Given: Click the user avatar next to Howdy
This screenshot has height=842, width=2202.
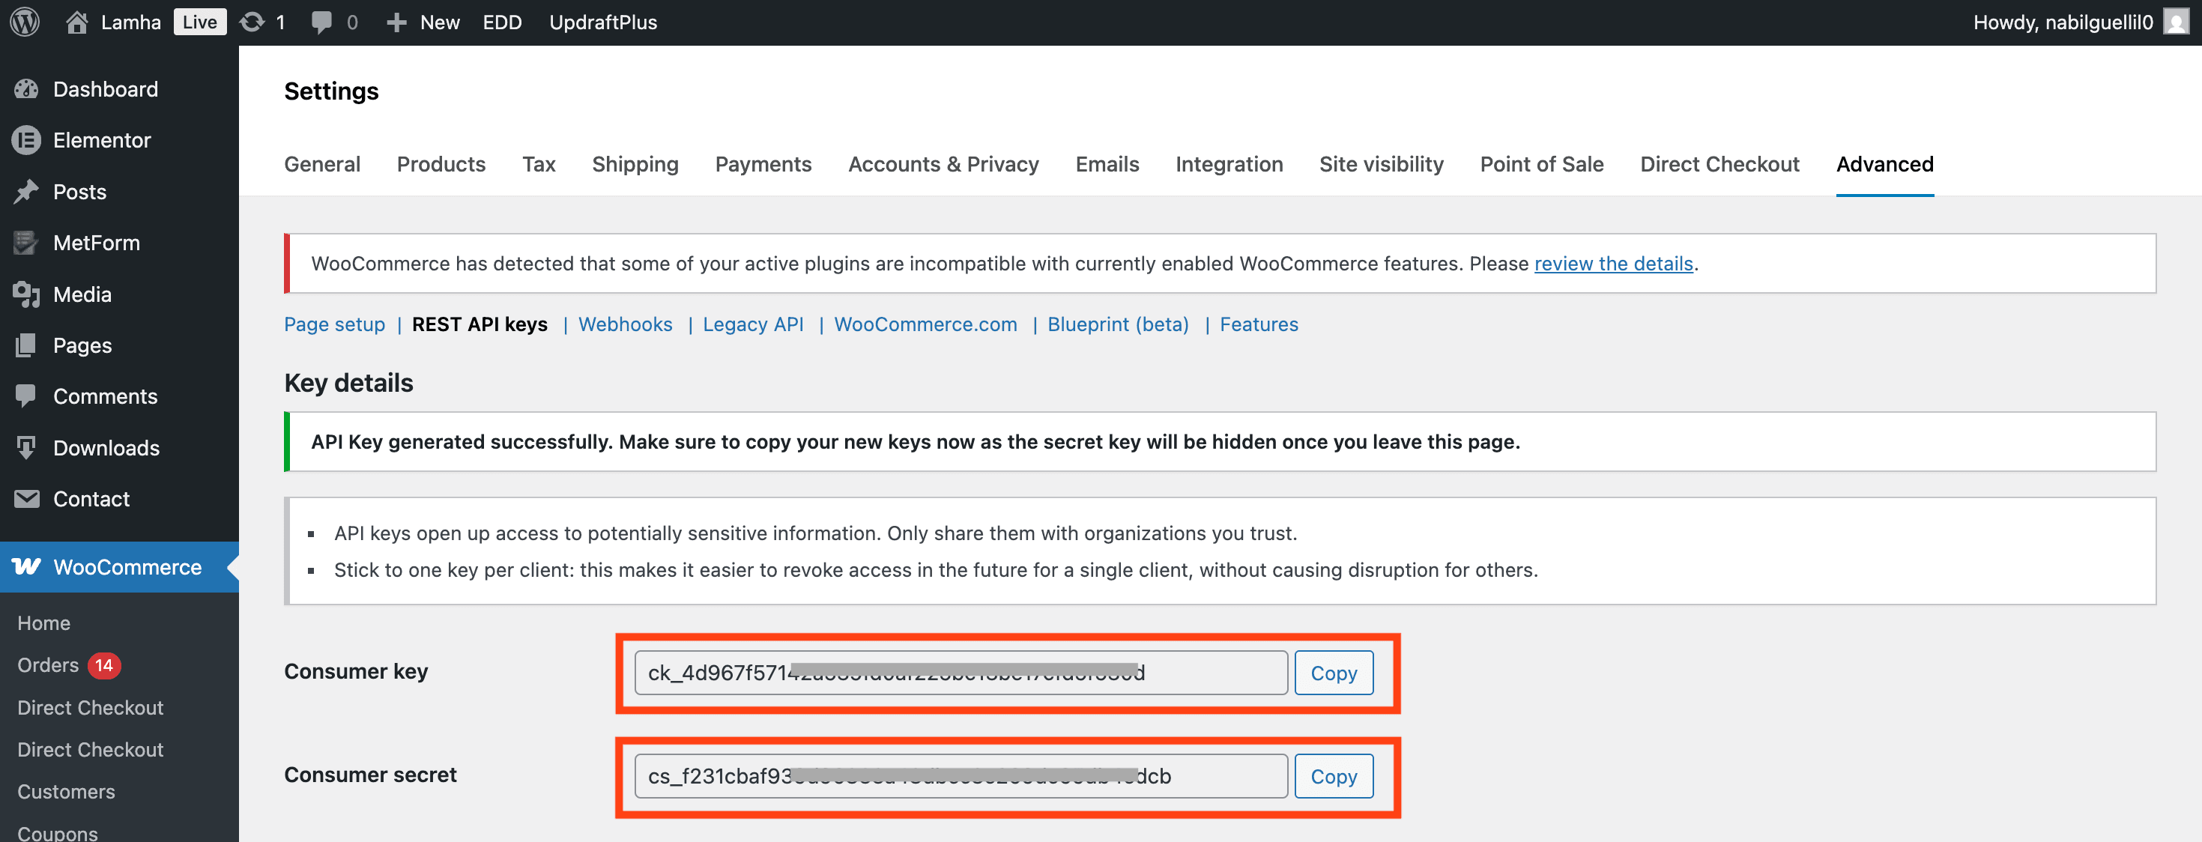Looking at the screenshot, I should coord(2176,22).
